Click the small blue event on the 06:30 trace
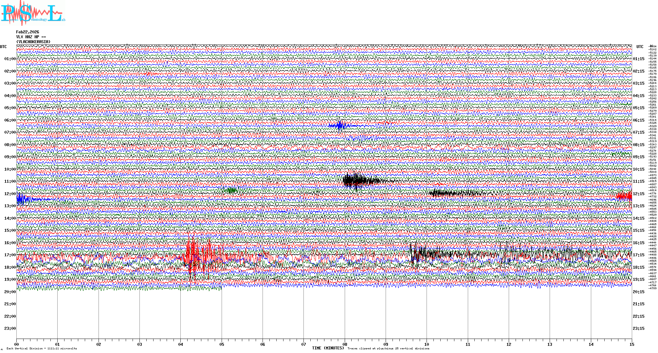Screen dimensions: 658x353 (x=340, y=126)
